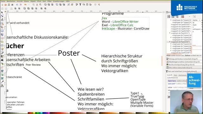Open Text and Font dialog via T icon
Viewport: 203px width, 114px height.
point(80,4)
